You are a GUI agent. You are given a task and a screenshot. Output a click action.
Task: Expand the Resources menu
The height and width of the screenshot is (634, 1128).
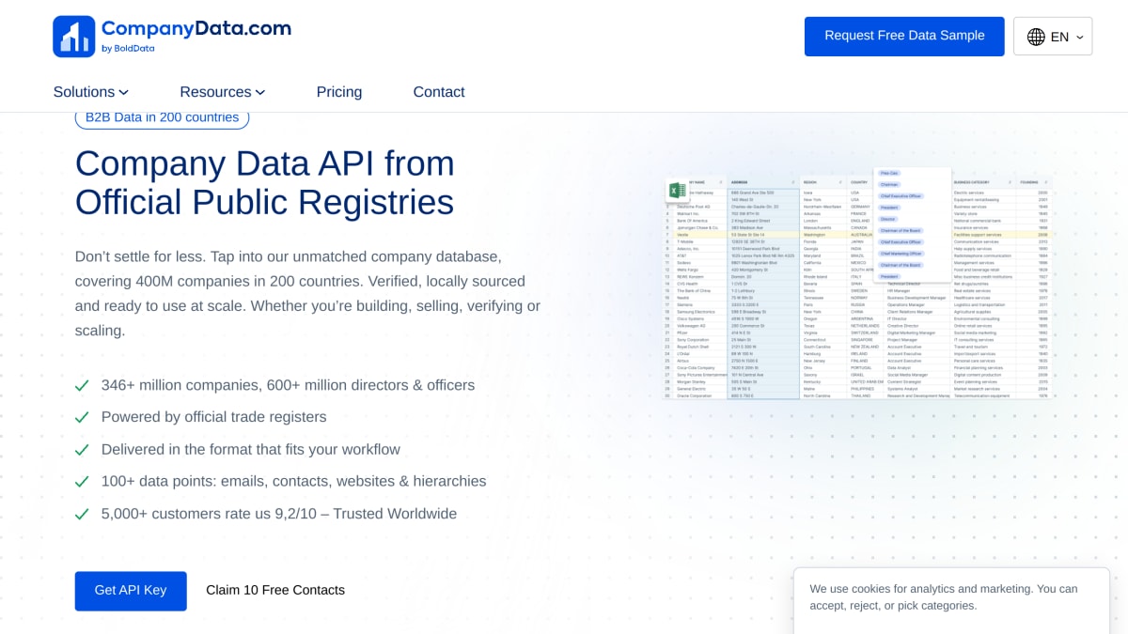[x=223, y=92]
